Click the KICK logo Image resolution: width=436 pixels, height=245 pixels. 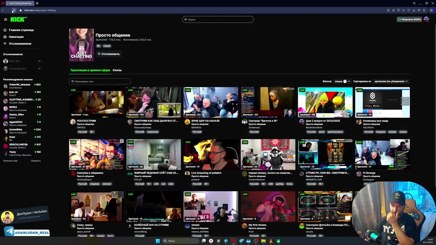click(19, 19)
